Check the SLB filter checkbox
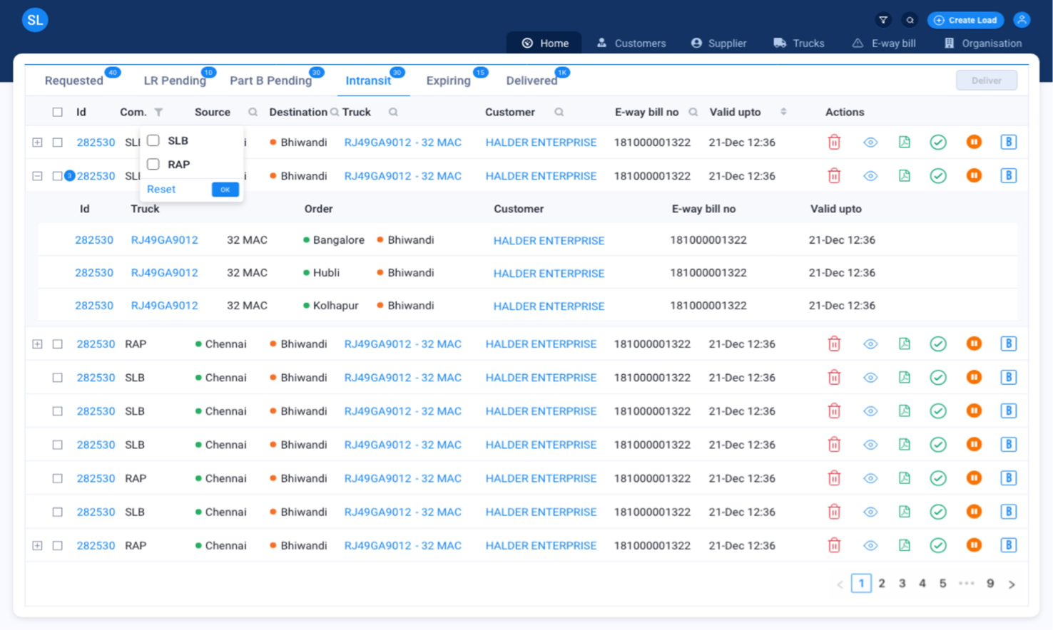 (x=153, y=141)
